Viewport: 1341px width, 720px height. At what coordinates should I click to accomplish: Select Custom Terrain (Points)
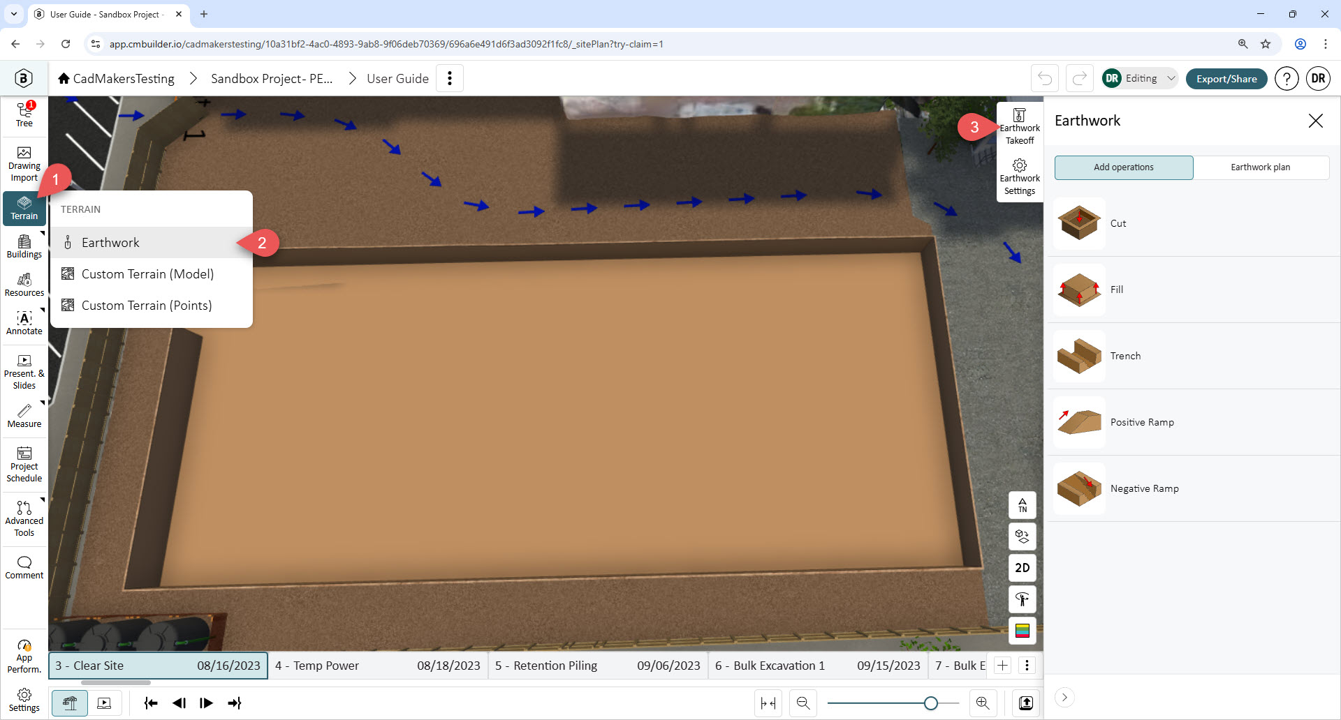152,306
